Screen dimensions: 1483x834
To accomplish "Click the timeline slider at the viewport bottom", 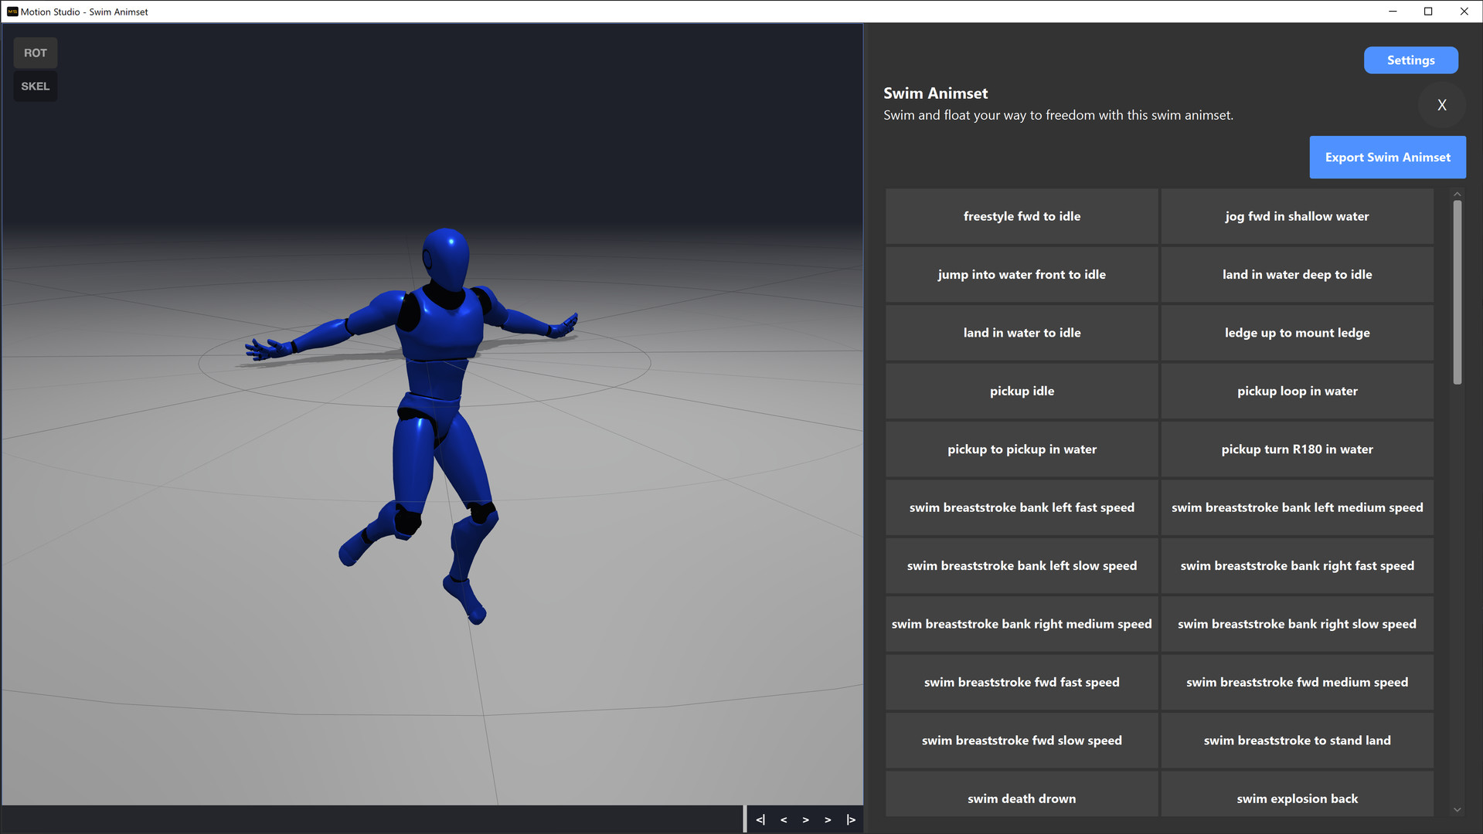I will tap(371, 819).
